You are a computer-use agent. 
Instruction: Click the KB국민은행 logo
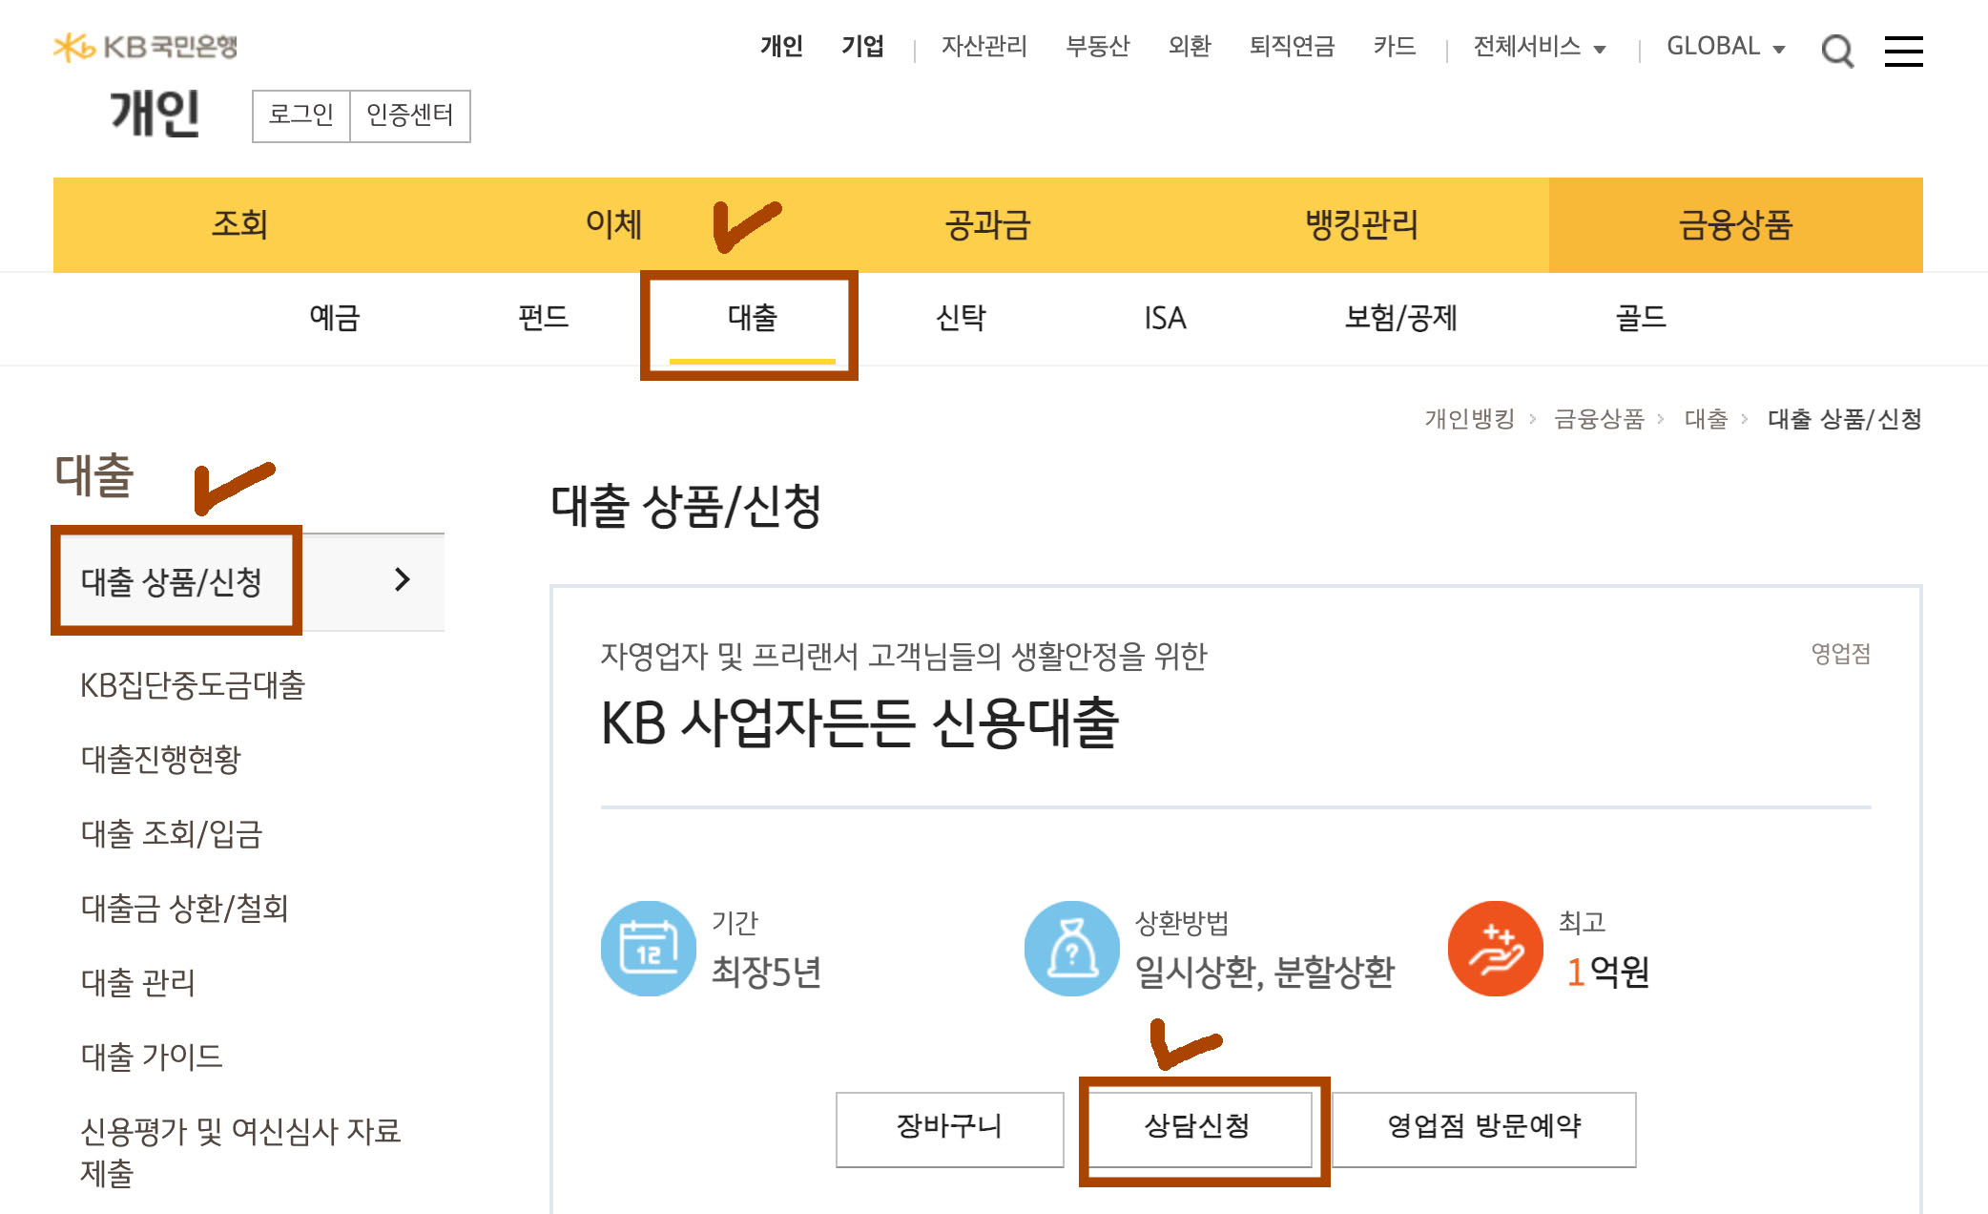tap(145, 47)
